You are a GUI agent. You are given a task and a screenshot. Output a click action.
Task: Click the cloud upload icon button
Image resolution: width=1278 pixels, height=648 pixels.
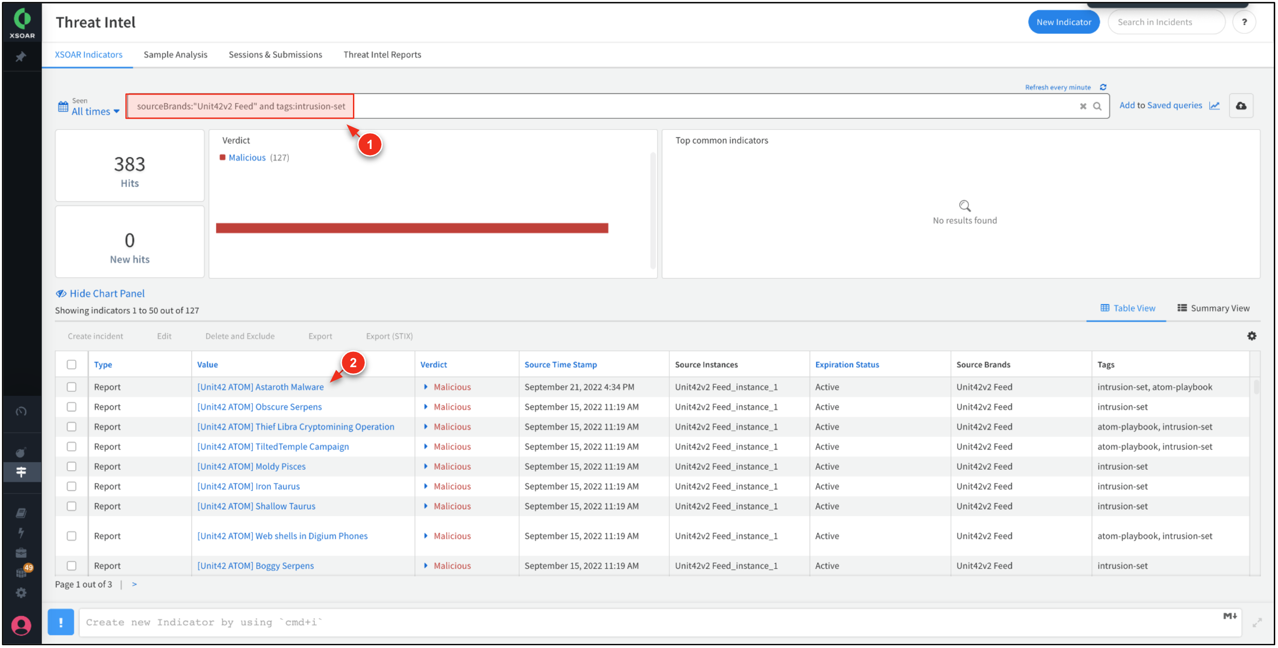(1241, 106)
